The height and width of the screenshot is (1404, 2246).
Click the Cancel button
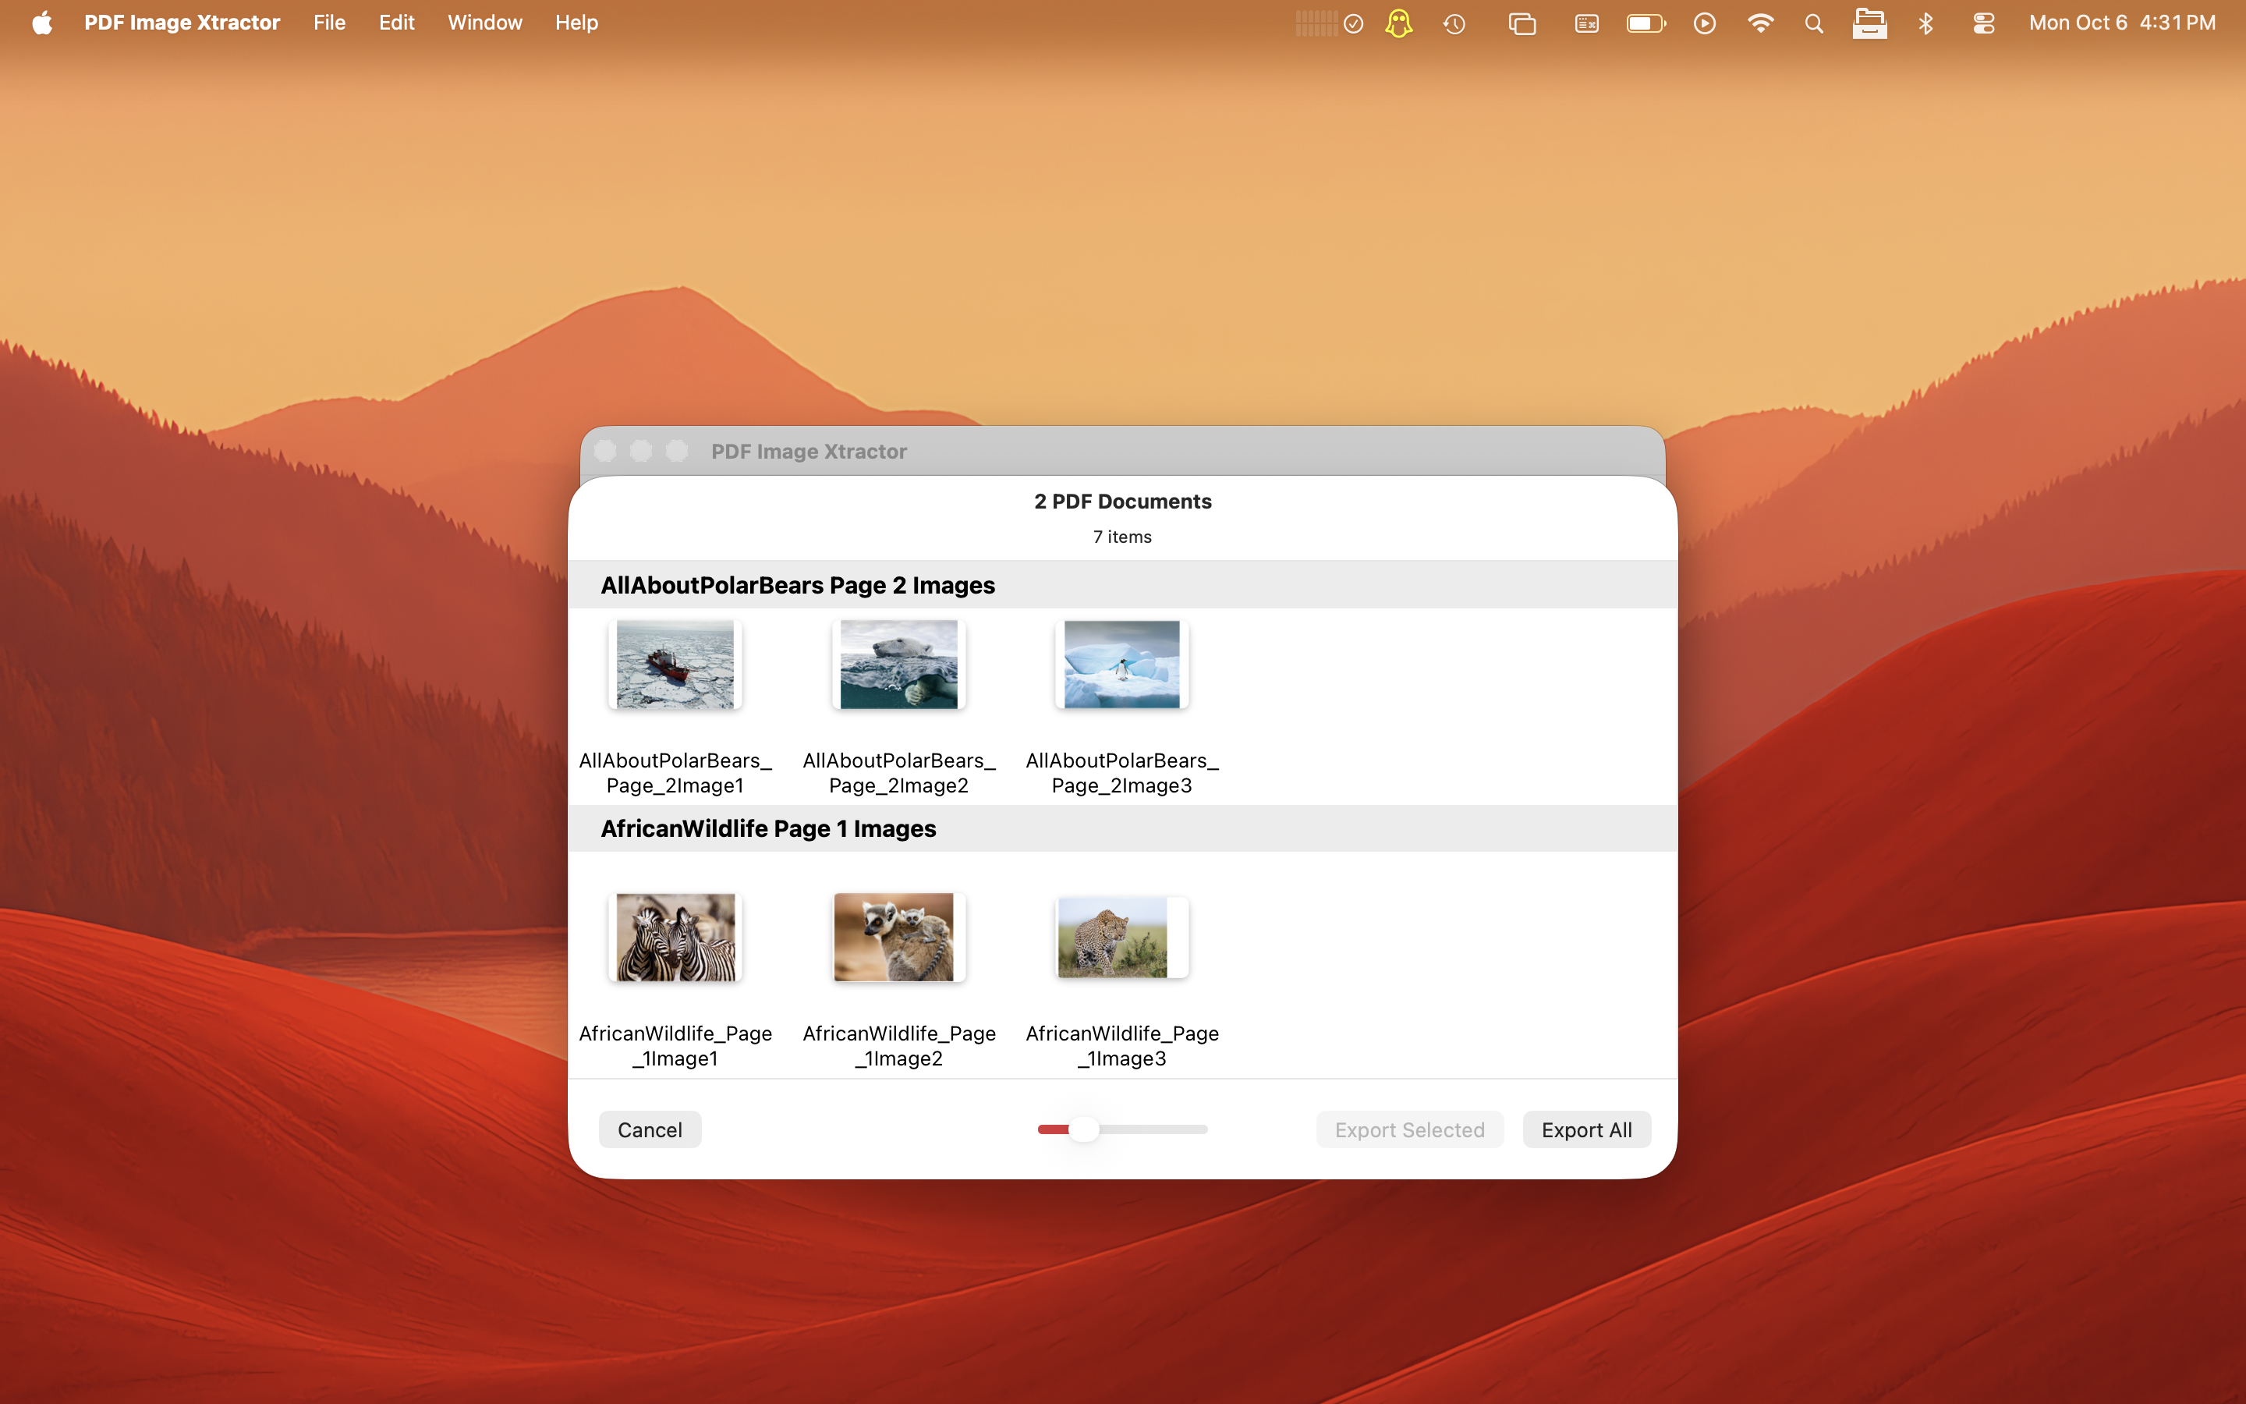[x=650, y=1129]
